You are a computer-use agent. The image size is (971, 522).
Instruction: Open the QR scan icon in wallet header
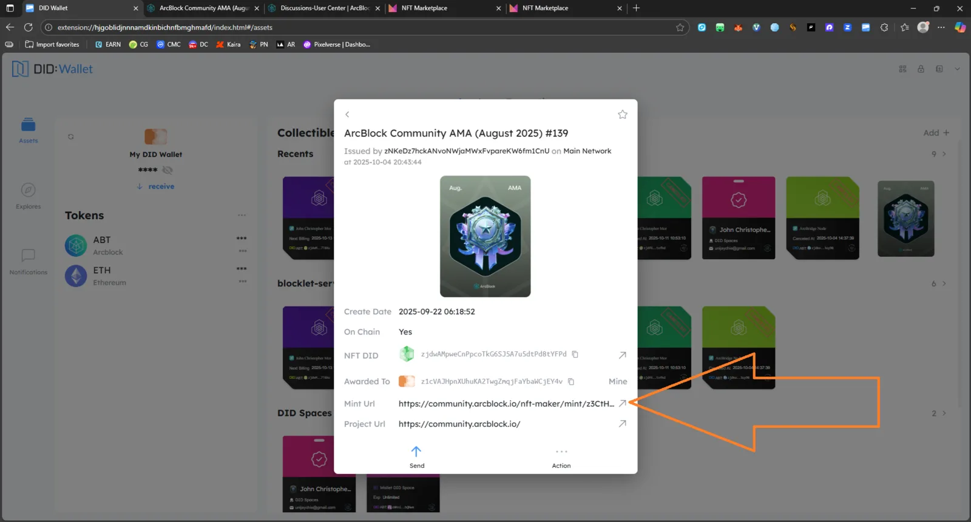point(902,69)
